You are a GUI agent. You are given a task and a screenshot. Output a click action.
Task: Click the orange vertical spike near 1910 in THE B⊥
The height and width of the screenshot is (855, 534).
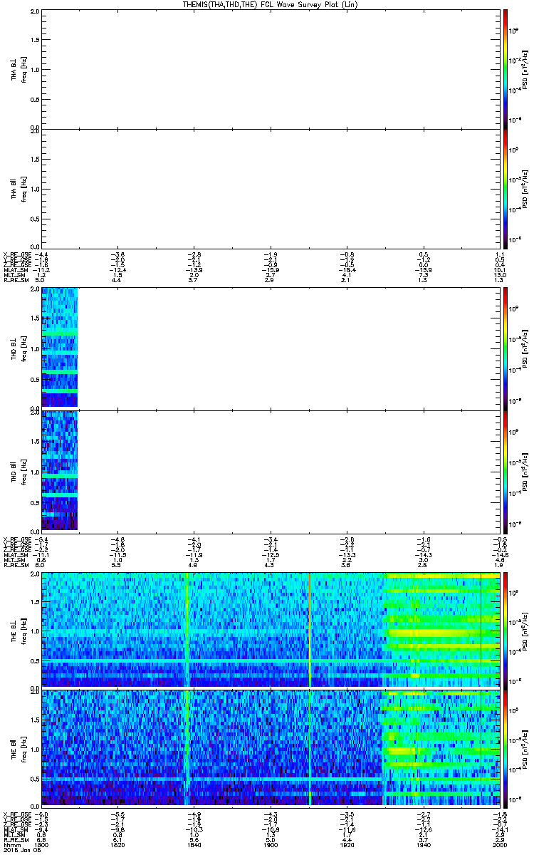310,630
